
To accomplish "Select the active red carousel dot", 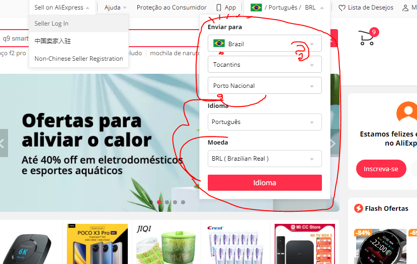I will pos(159,202).
